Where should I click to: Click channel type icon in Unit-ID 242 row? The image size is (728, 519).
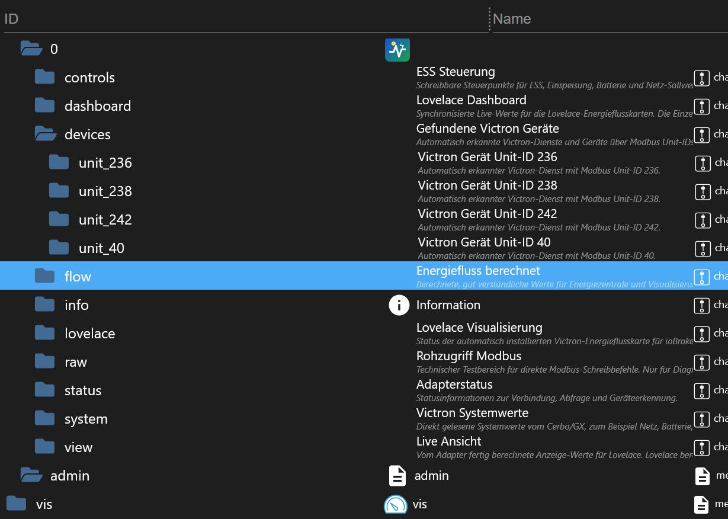[x=702, y=220]
